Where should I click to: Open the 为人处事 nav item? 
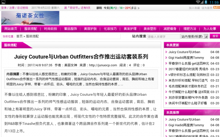tap(210, 29)
